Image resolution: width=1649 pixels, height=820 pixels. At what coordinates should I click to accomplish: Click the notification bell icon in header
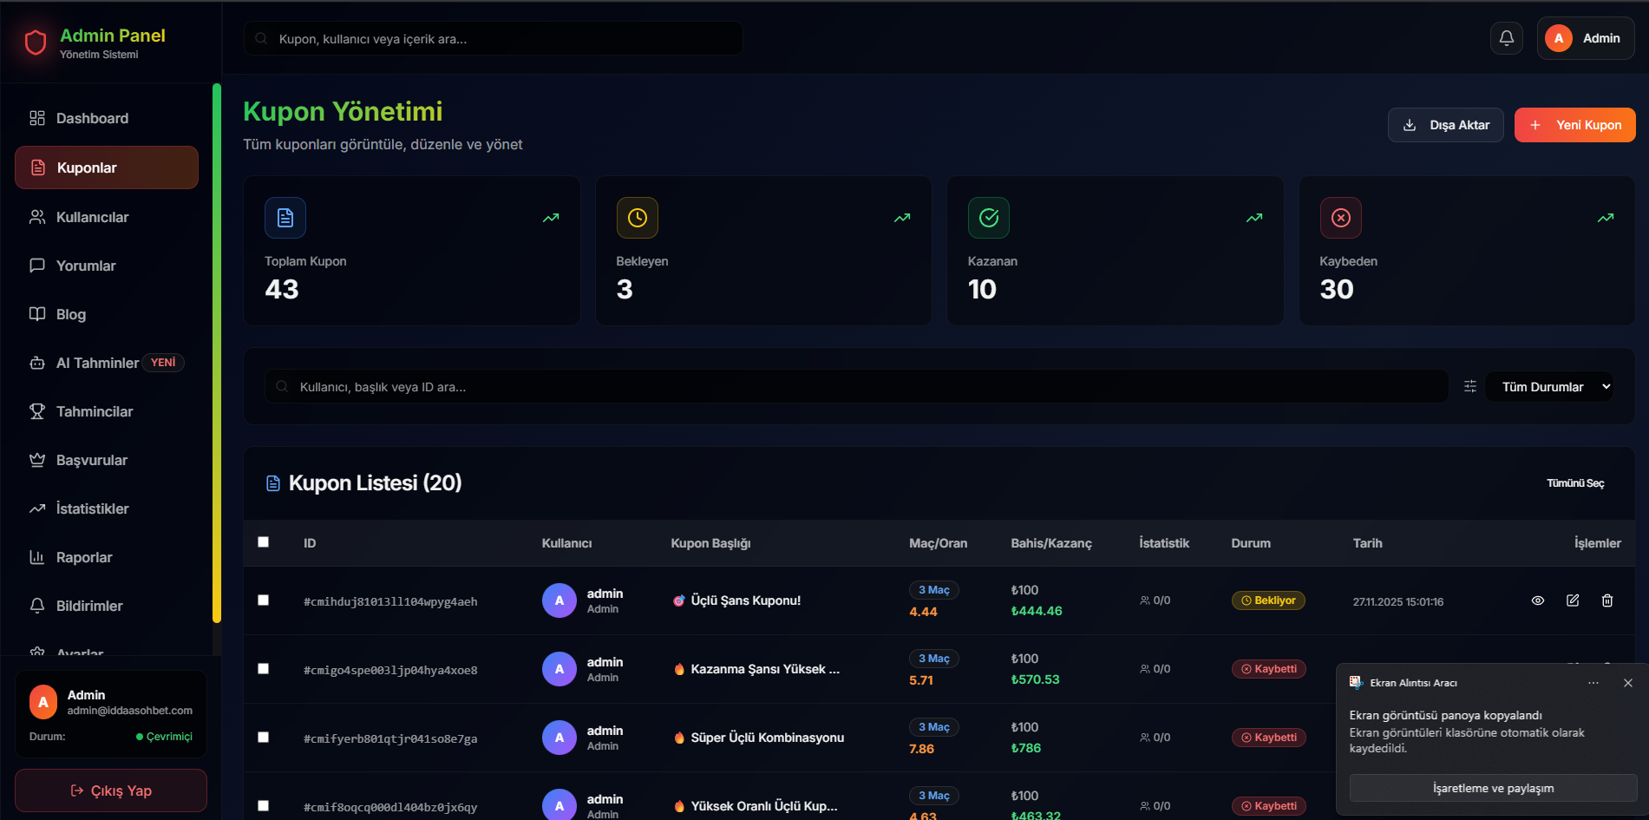pyautogui.click(x=1507, y=38)
